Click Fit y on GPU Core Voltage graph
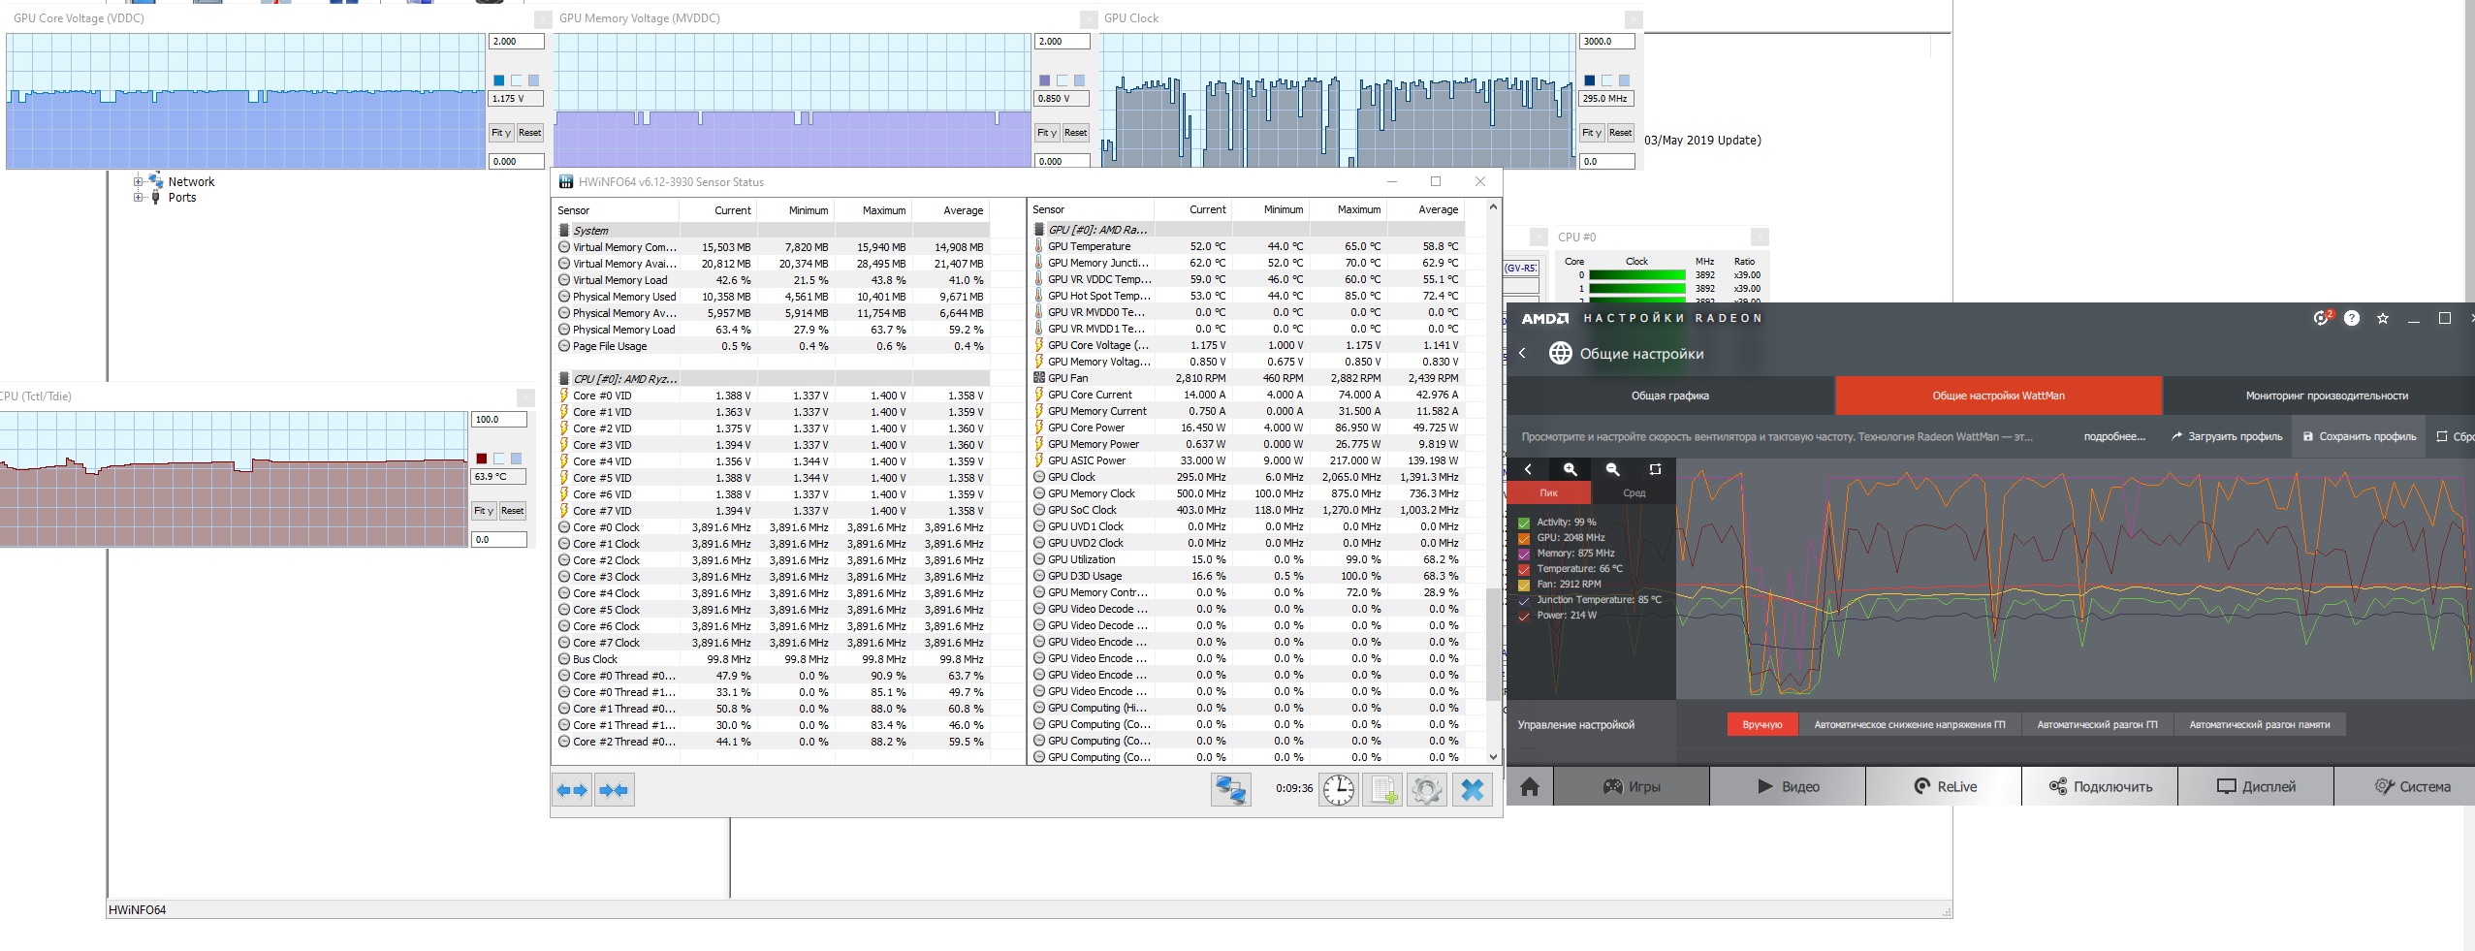Viewport: 2475px width, 951px height. (x=501, y=133)
